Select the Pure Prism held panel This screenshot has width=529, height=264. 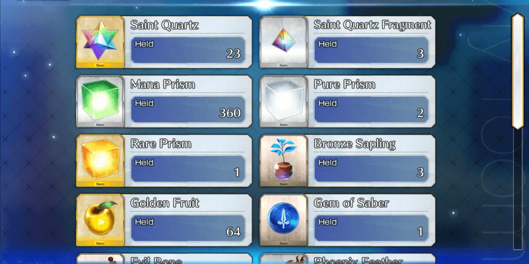[371, 109]
